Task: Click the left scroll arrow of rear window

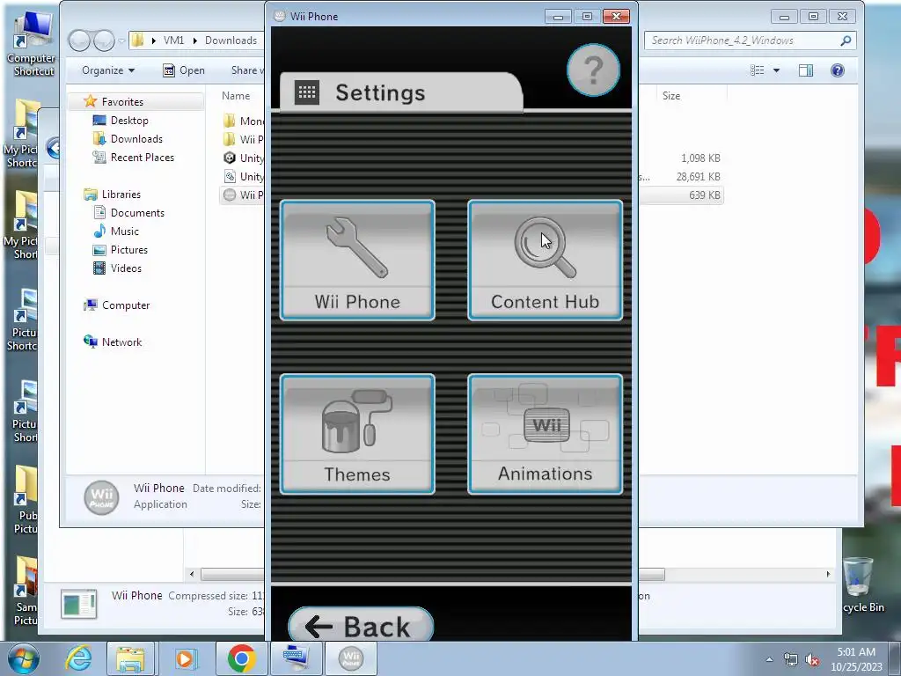Action: (x=192, y=574)
